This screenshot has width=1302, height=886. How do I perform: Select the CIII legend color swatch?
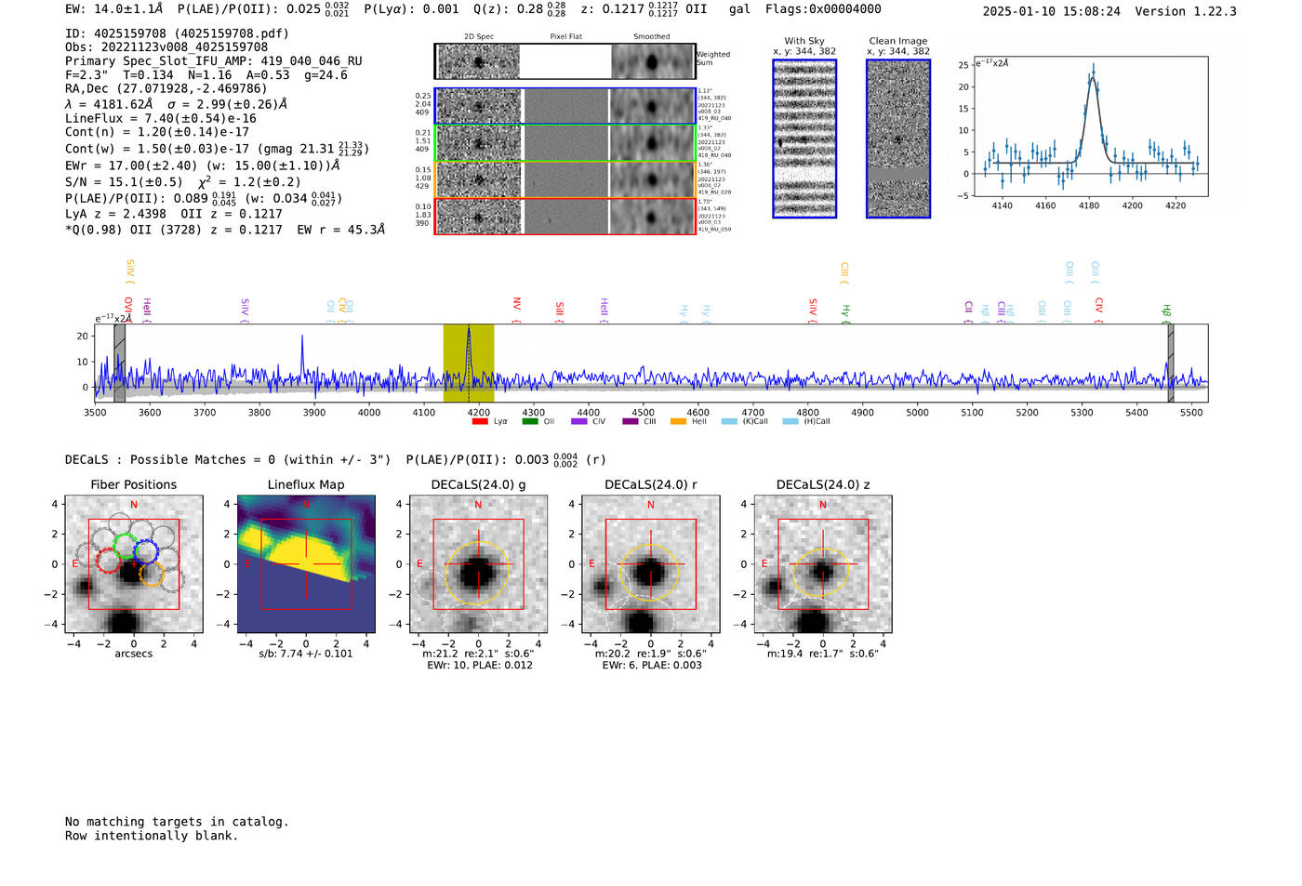[x=631, y=421]
